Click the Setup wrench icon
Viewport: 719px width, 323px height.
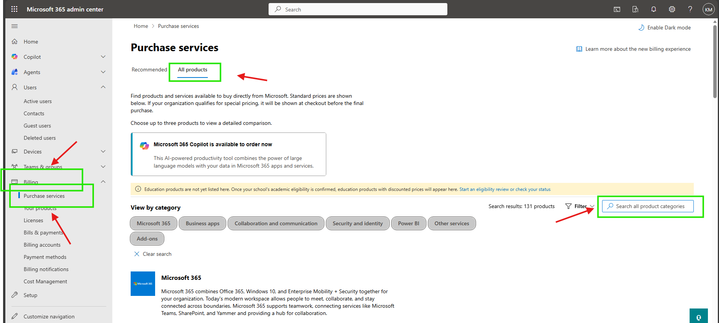click(15, 295)
